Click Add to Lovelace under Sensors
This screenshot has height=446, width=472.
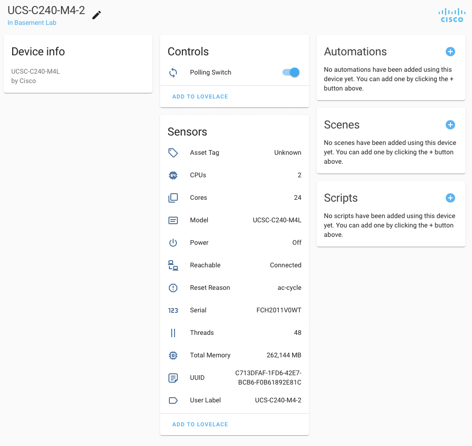pyautogui.click(x=200, y=424)
